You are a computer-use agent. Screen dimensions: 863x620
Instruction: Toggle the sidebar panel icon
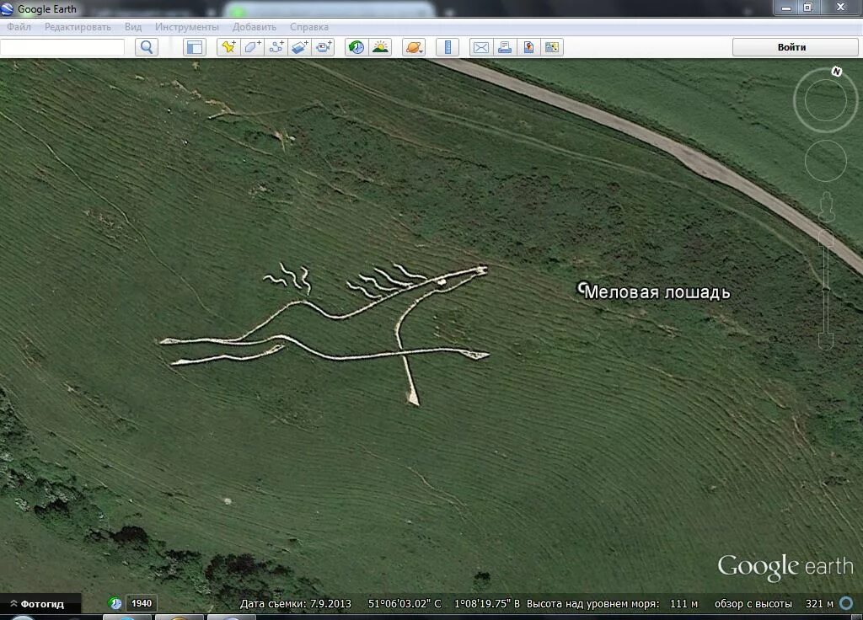click(x=195, y=47)
